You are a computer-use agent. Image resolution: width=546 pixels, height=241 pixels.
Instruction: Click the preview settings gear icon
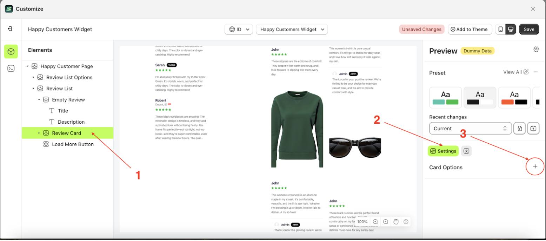(536, 49)
